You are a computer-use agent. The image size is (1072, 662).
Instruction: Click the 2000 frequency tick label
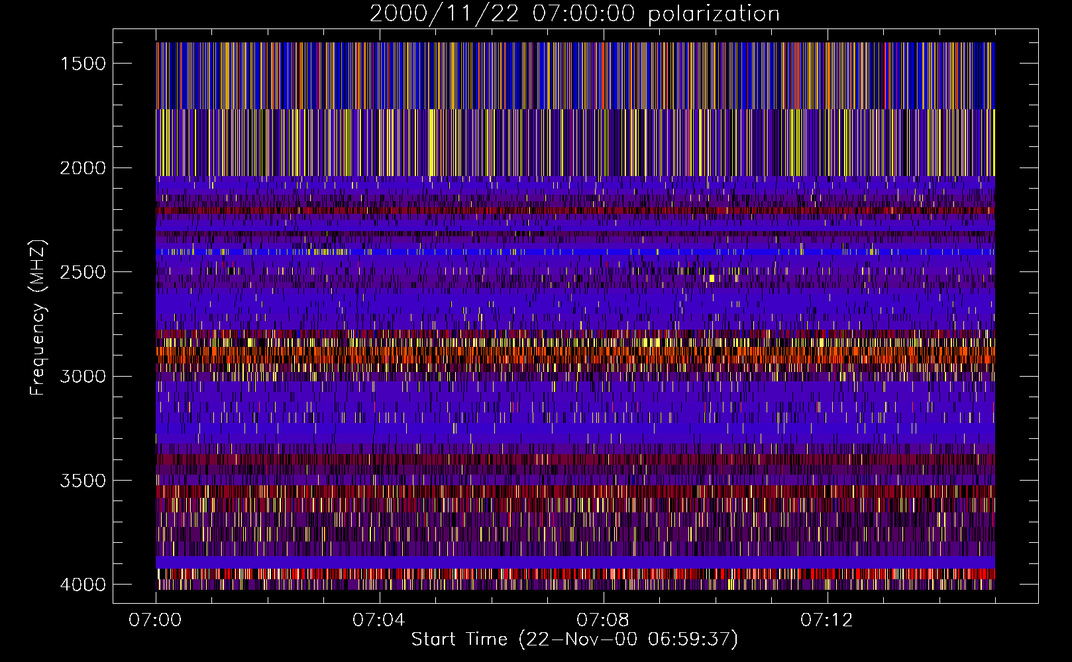(x=83, y=168)
